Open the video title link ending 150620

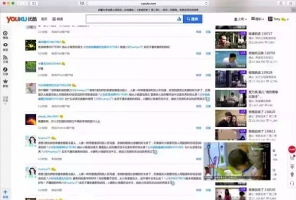(x=262, y=112)
